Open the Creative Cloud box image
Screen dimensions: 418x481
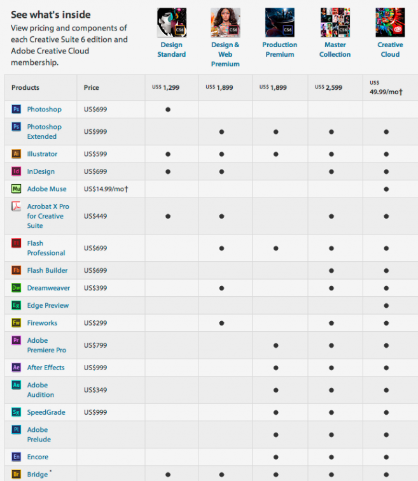390,22
